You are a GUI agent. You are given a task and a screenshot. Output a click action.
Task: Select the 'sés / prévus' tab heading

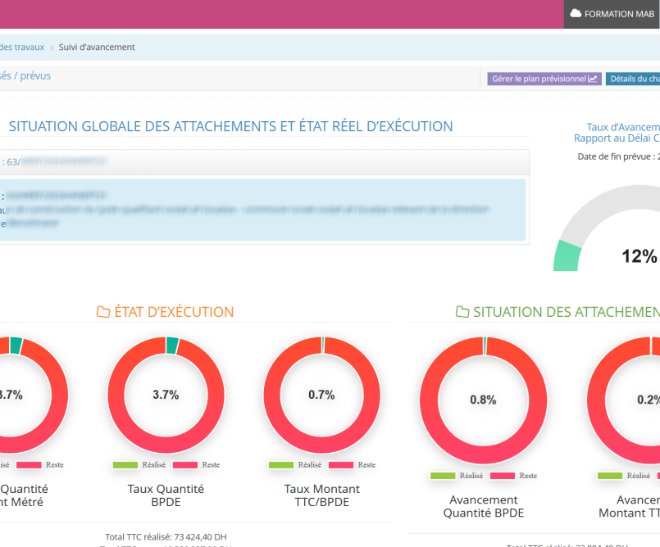coord(25,76)
